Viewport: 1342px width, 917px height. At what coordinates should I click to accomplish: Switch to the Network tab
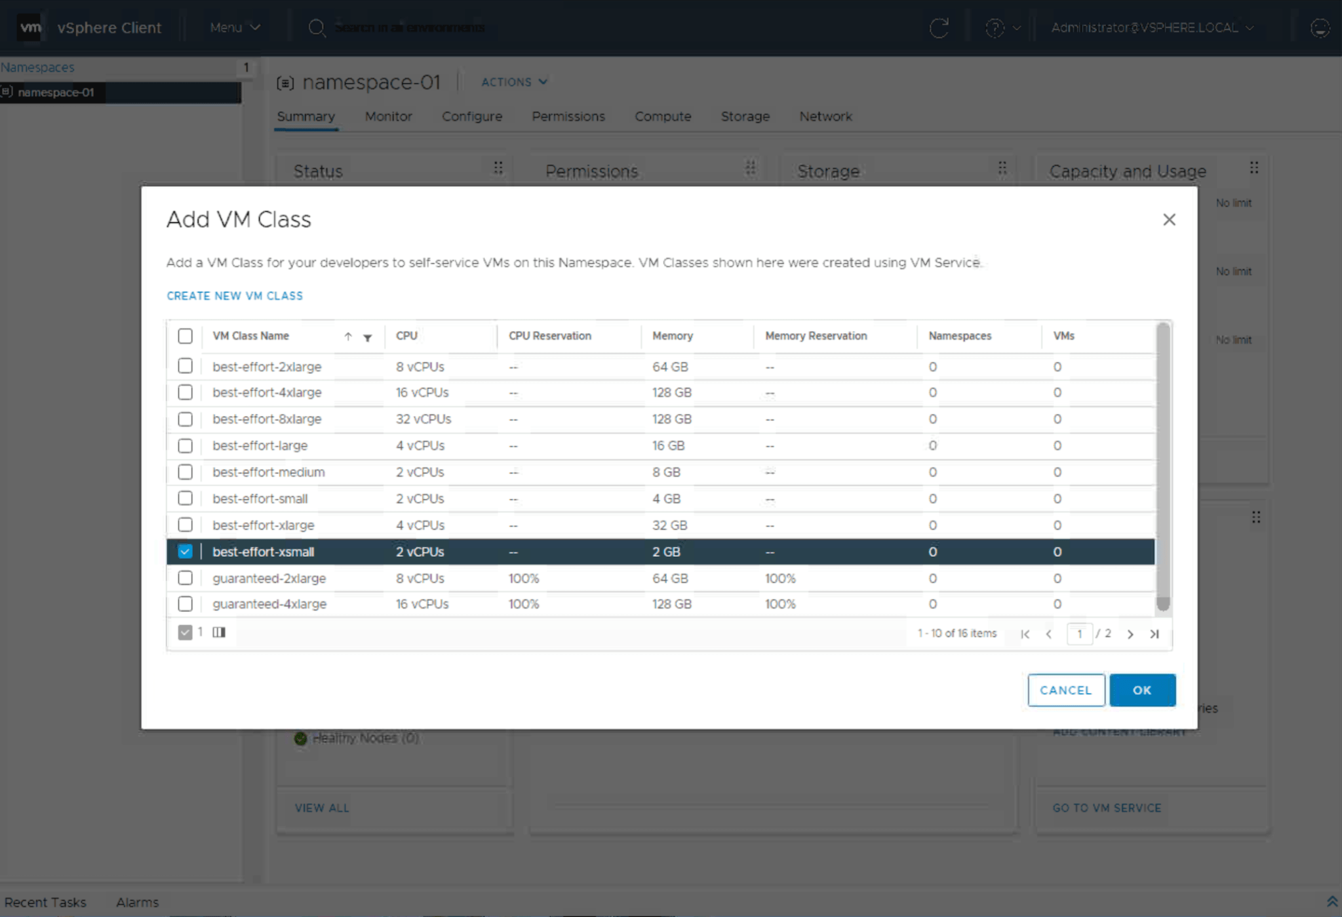(825, 116)
